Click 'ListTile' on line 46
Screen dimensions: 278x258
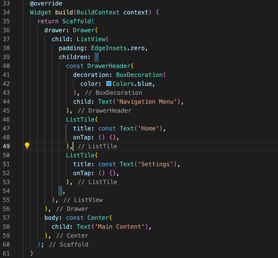[x=80, y=120]
